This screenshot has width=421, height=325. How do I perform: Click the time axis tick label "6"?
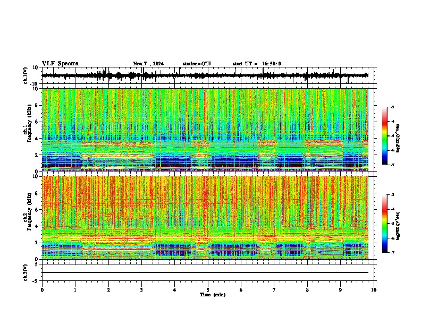pyautogui.click(x=241, y=290)
